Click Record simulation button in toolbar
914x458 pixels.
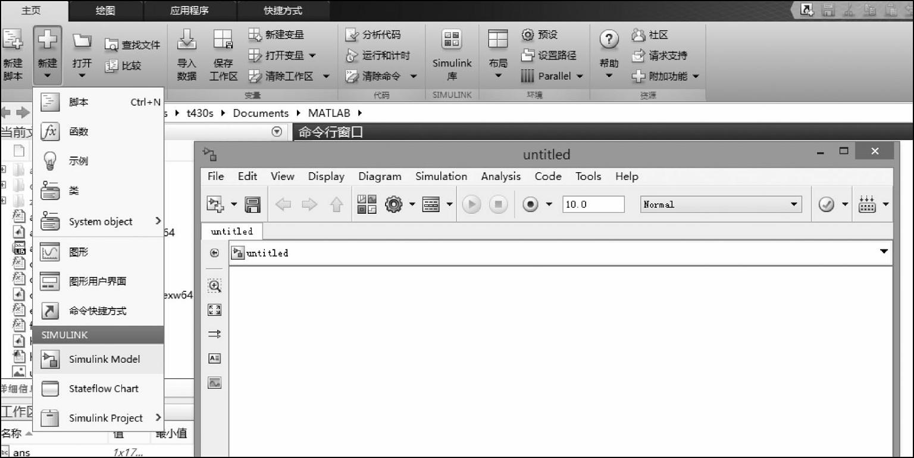click(530, 204)
